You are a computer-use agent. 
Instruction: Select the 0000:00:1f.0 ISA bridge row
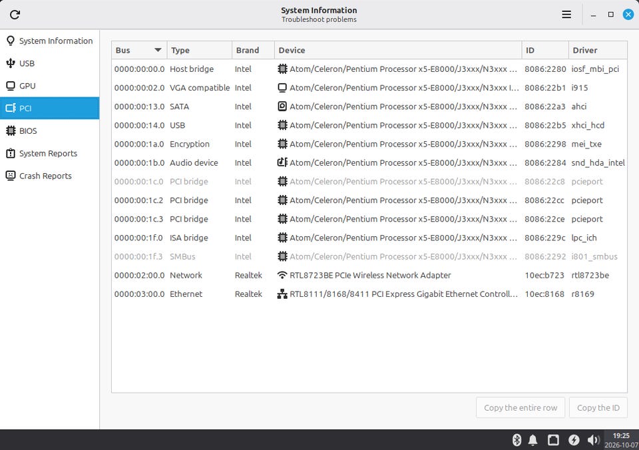369,238
